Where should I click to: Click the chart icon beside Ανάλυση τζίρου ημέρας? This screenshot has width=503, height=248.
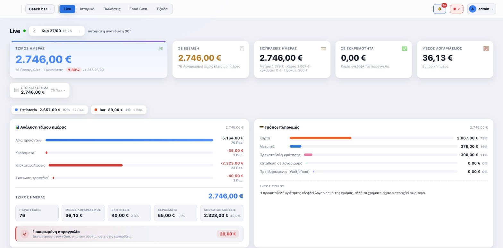[17, 127]
